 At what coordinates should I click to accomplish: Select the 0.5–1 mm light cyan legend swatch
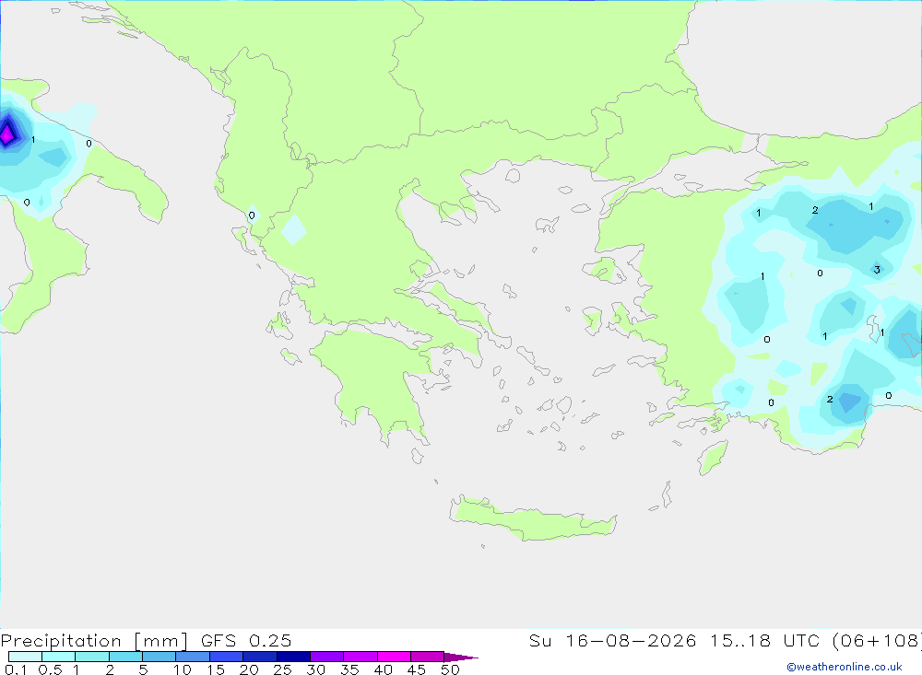[x=58, y=657]
